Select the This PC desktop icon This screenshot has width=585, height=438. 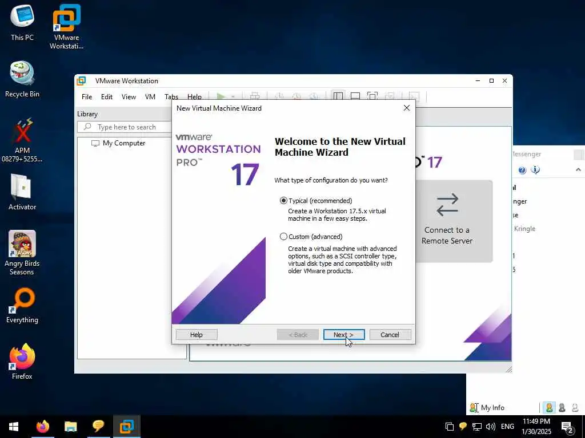click(x=22, y=22)
